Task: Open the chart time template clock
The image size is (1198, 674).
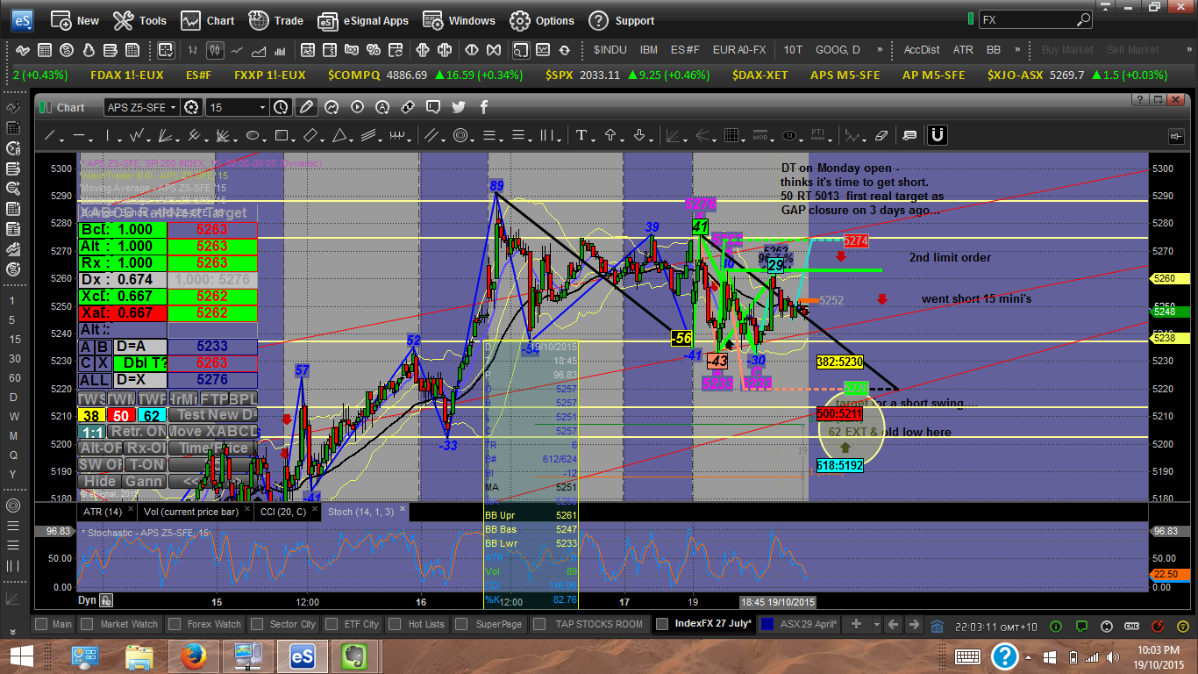Action: tap(281, 107)
